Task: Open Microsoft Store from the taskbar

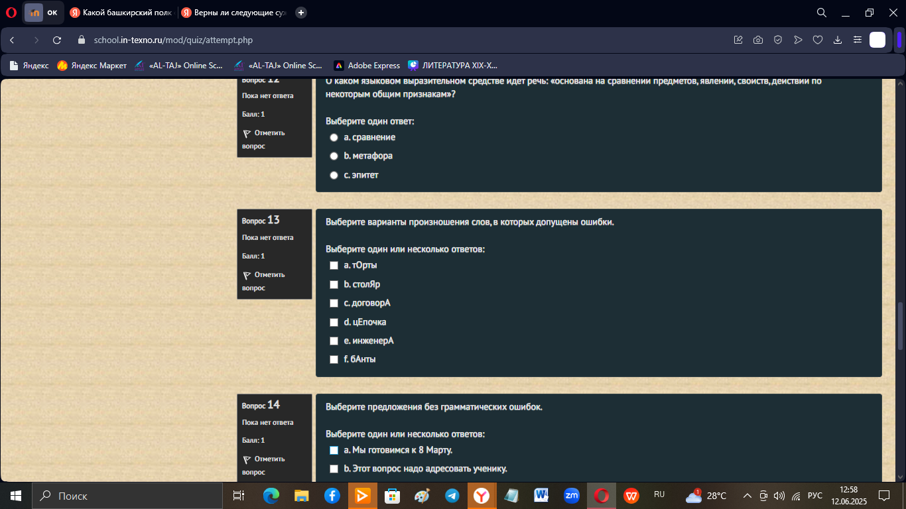Action: pos(393,496)
